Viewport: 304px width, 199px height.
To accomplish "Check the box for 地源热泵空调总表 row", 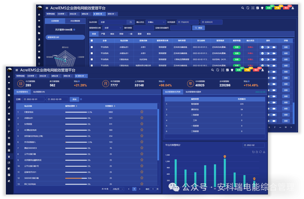I will tap(92, 66).
